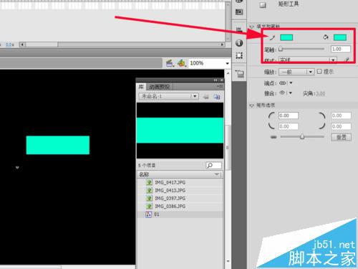
Task: Click the stroke color pencil icon
Action: [272, 37]
